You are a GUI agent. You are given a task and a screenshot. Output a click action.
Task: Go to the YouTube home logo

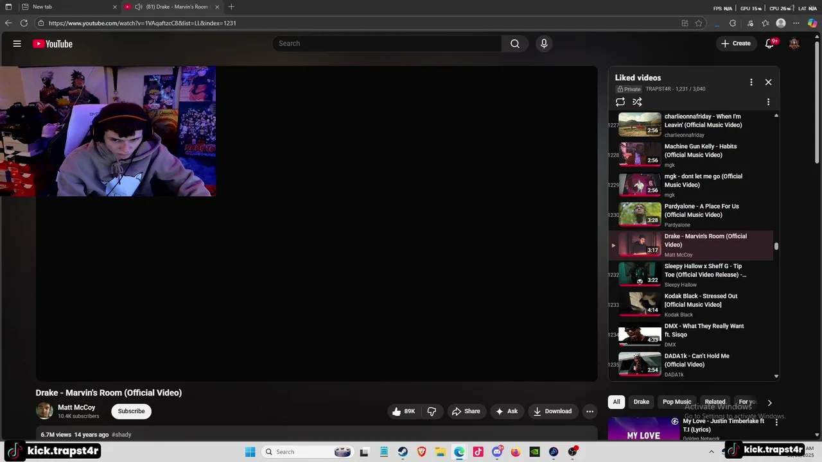point(53,44)
